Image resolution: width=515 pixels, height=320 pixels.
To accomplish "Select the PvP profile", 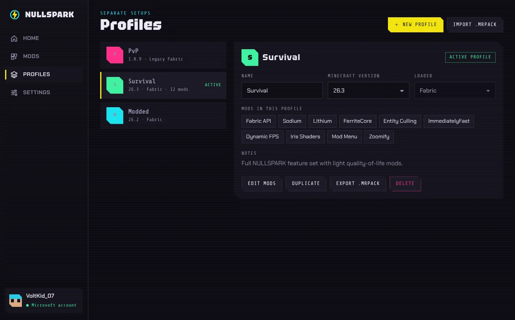I will (163, 55).
